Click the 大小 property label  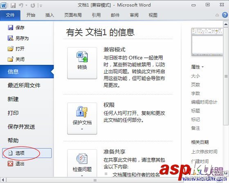195,76
